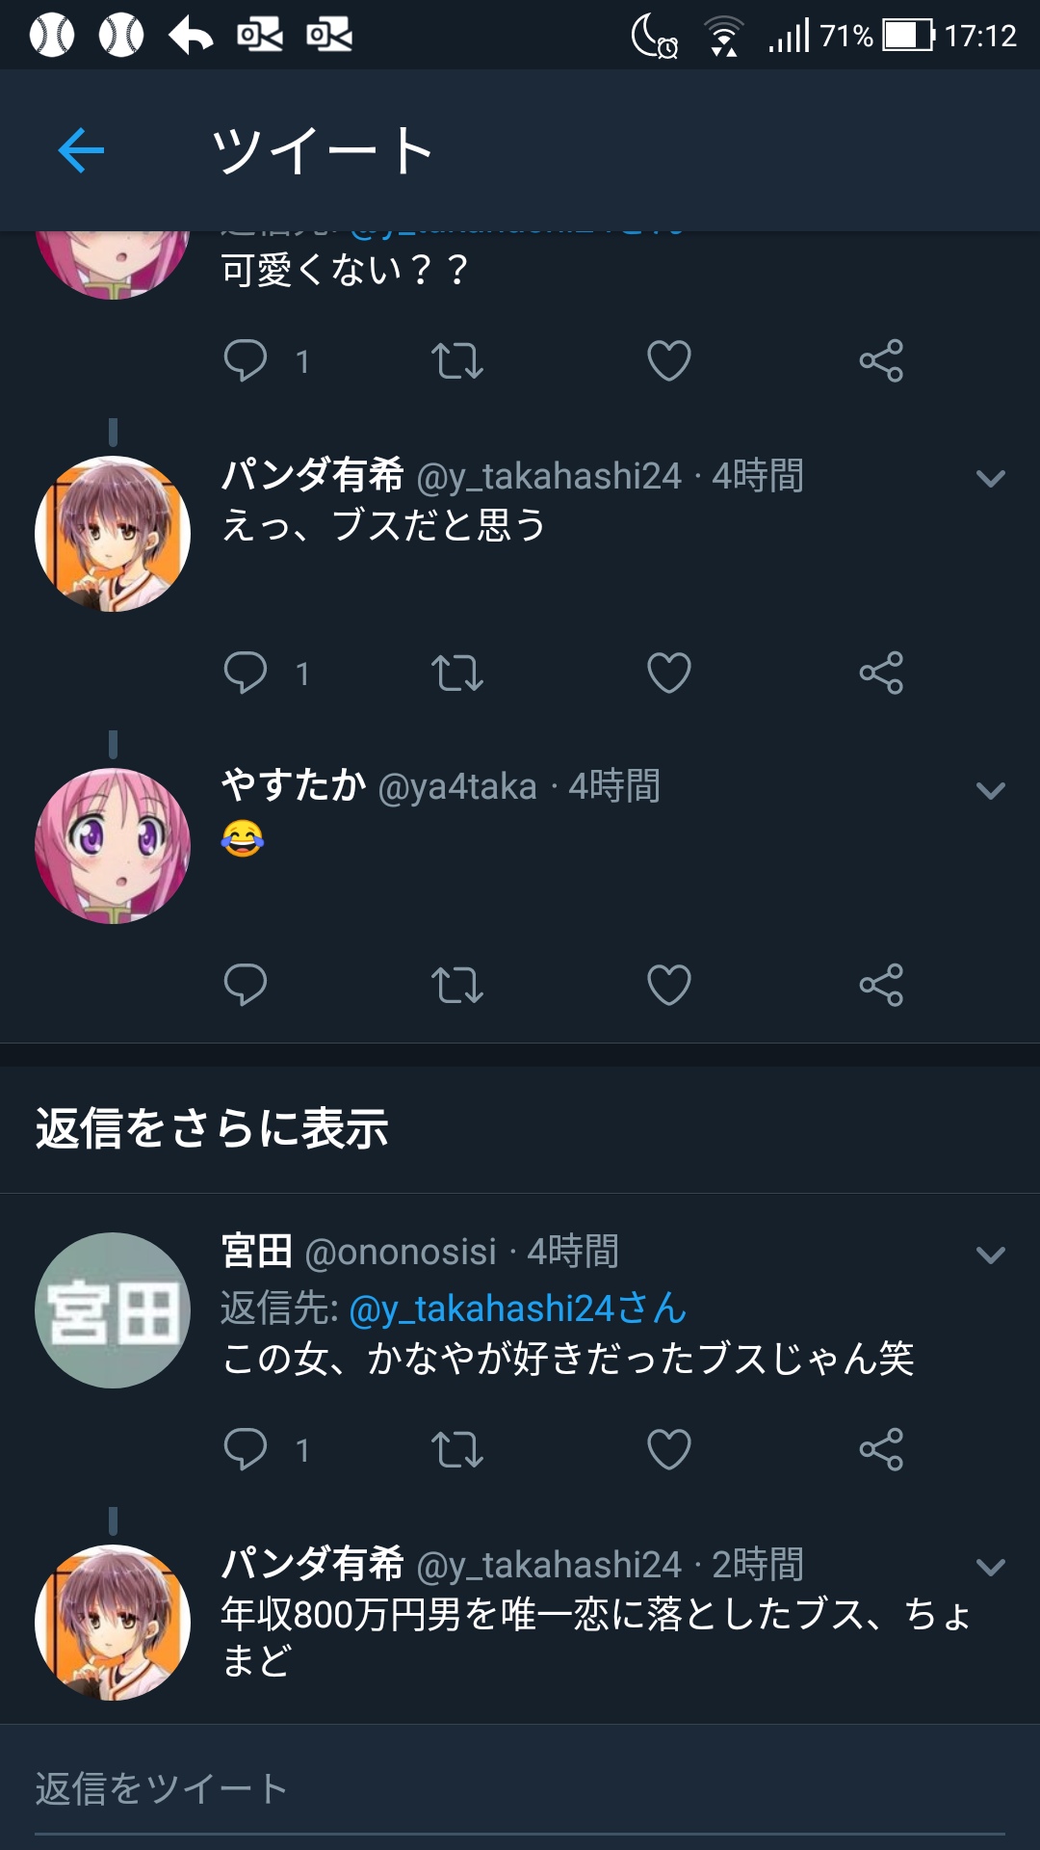Screen dimensions: 1040x1850
Task: Expand options chevron on パンダ有希's 4時間 tweet
Action: pos(991,478)
